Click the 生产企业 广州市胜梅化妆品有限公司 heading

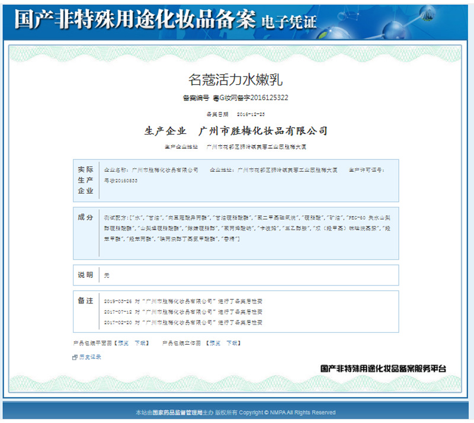(236, 131)
